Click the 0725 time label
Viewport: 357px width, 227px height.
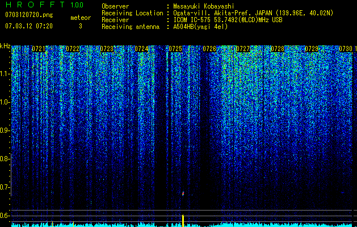pos(175,49)
